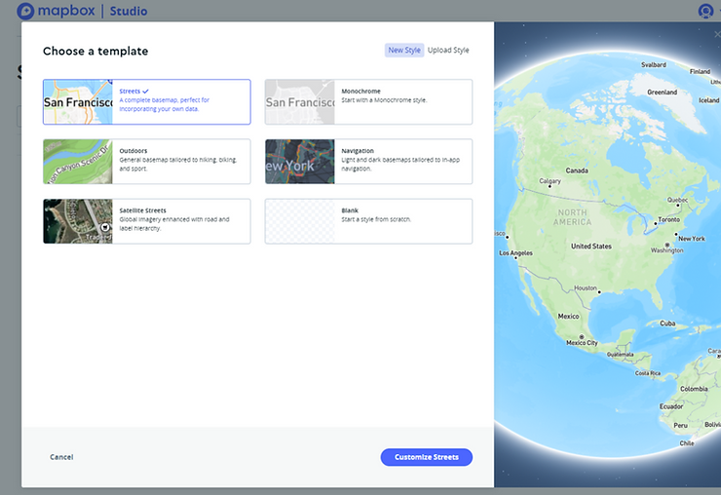This screenshot has height=495, width=721.
Task: Click the Los Angeles label on globe
Action: pos(516,253)
